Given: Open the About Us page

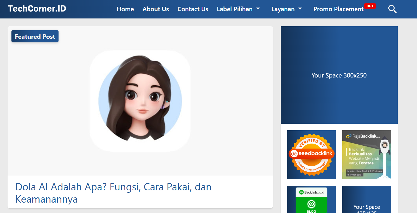Looking at the screenshot, I should [x=156, y=9].
